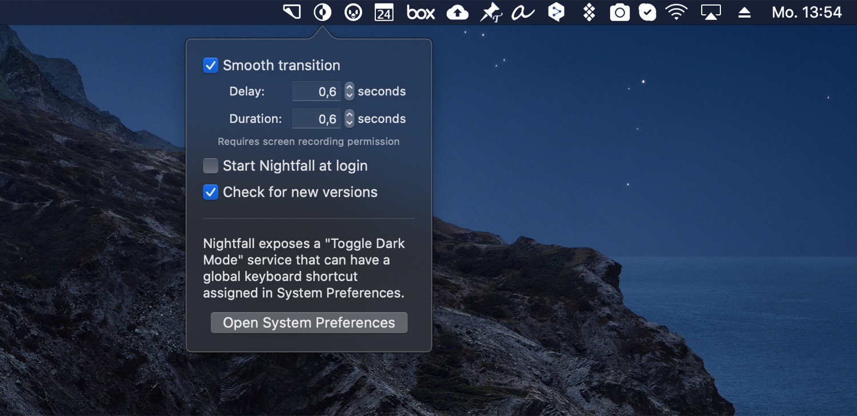Click the Nightfall half-circle menu bar icon
This screenshot has height=416, width=857.
(323, 12)
